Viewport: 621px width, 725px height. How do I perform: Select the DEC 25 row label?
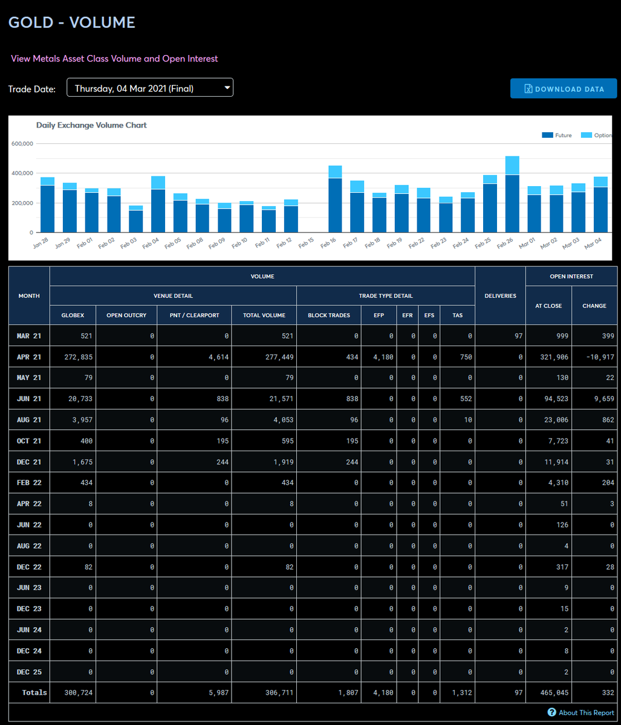pos(29,672)
